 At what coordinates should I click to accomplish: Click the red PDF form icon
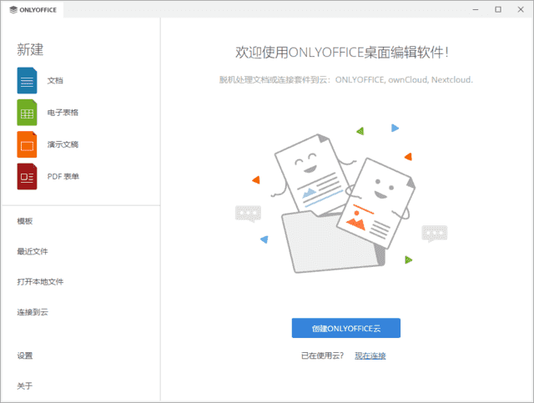tap(28, 176)
